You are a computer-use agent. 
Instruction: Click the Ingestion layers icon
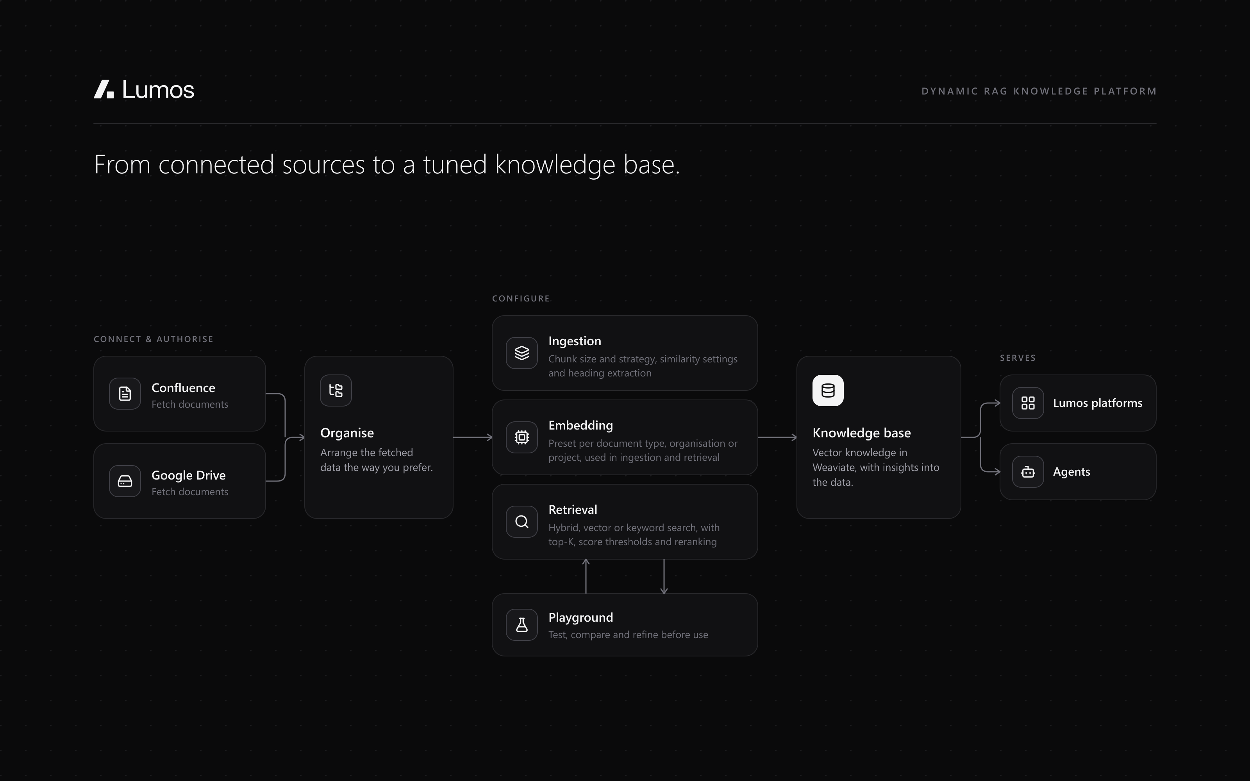coord(522,353)
